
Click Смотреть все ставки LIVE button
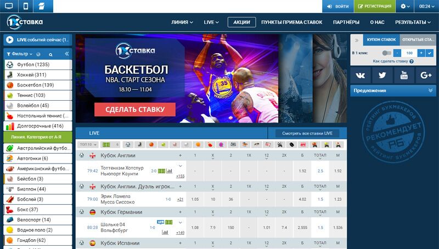(x=307, y=134)
